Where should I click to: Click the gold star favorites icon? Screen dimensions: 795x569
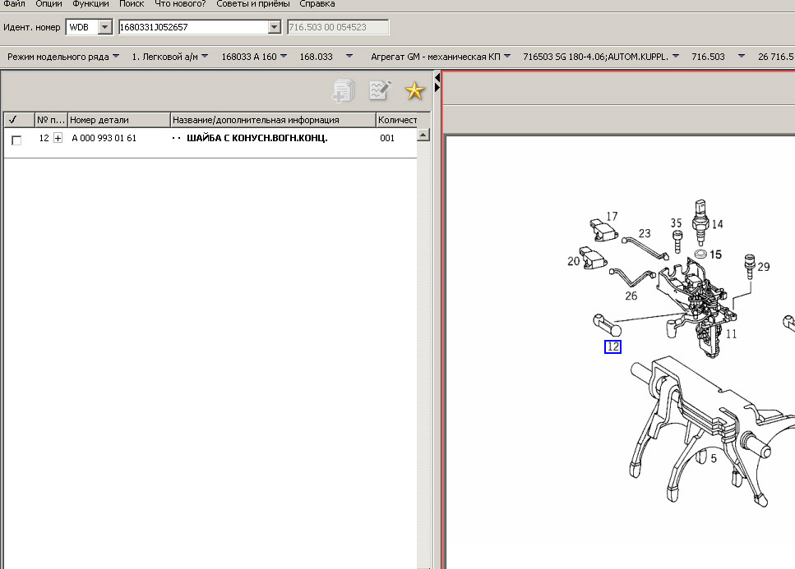pyautogui.click(x=414, y=91)
